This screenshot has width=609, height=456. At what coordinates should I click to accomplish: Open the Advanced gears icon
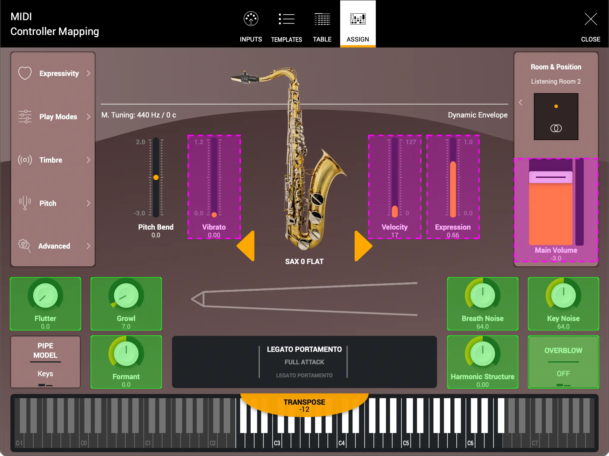click(x=25, y=246)
